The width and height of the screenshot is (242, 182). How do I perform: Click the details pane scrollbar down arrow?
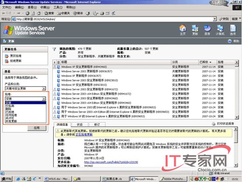[236, 165]
